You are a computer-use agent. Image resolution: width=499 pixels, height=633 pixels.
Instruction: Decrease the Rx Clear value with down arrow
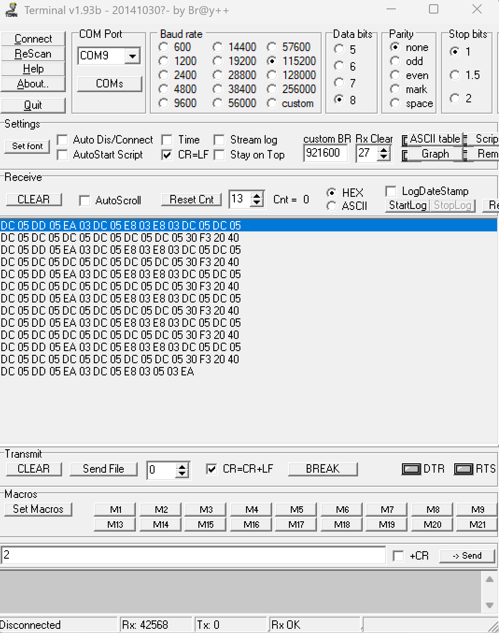(384, 157)
